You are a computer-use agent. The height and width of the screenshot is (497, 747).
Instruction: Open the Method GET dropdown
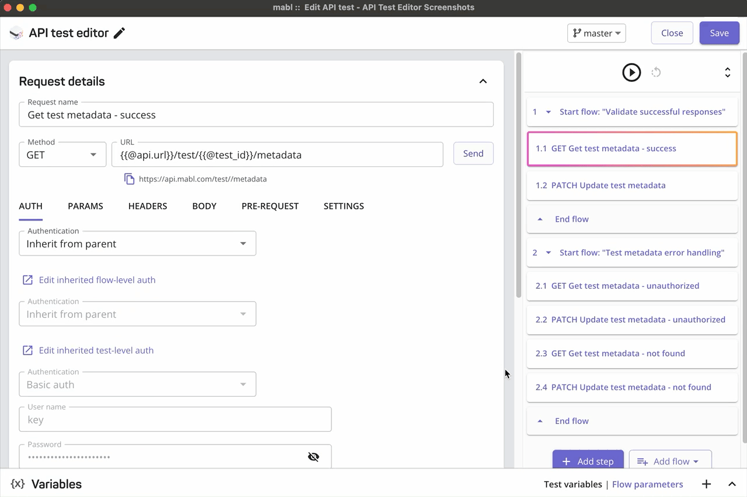tap(62, 155)
